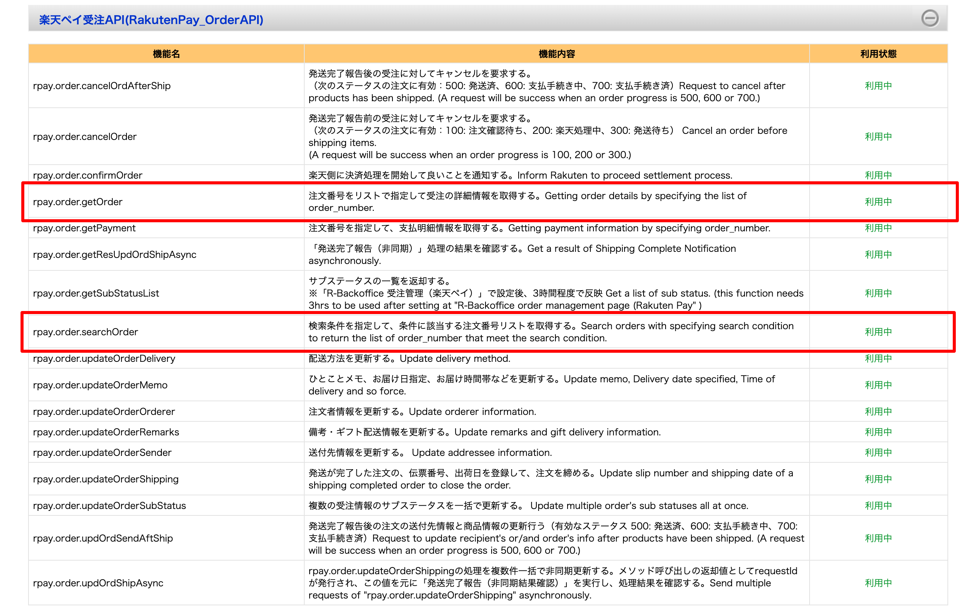Click the 機能名 column header

click(166, 54)
